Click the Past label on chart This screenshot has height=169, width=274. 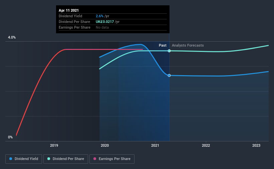163,45
